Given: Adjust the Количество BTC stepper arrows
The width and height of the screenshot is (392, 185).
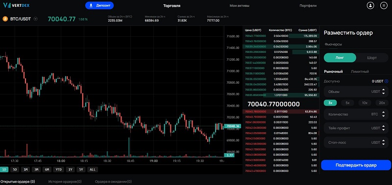Looking at the screenshot, I should point(384,114).
